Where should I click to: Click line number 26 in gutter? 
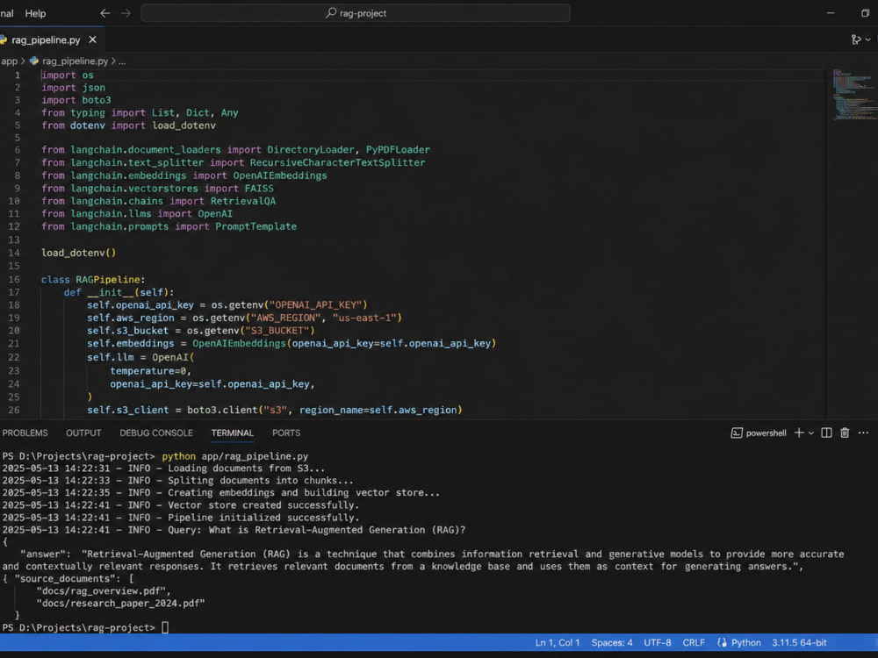click(x=14, y=410)
